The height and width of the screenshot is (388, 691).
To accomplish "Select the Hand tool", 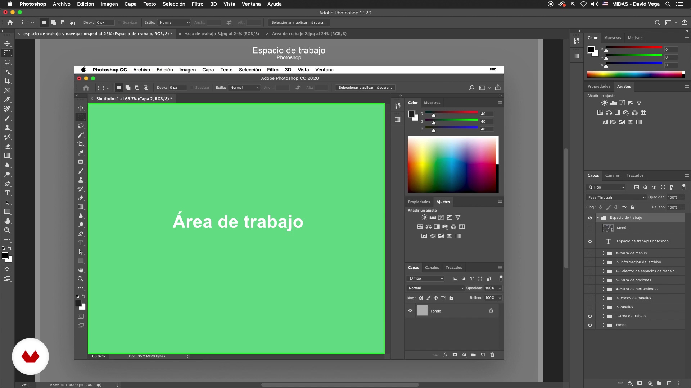I will 7,221.
